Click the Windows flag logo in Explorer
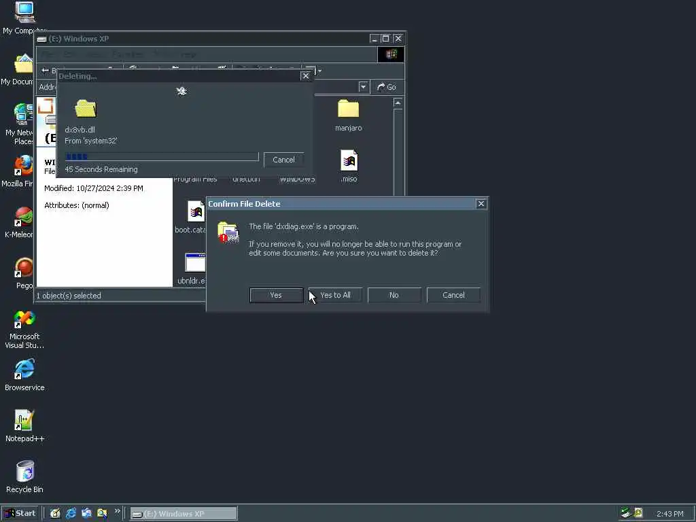This screenshot has height=522, width=696. click(x=391, y=54)
